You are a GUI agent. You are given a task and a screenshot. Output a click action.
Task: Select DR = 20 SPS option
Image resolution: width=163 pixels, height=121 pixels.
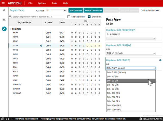(131, 81)
